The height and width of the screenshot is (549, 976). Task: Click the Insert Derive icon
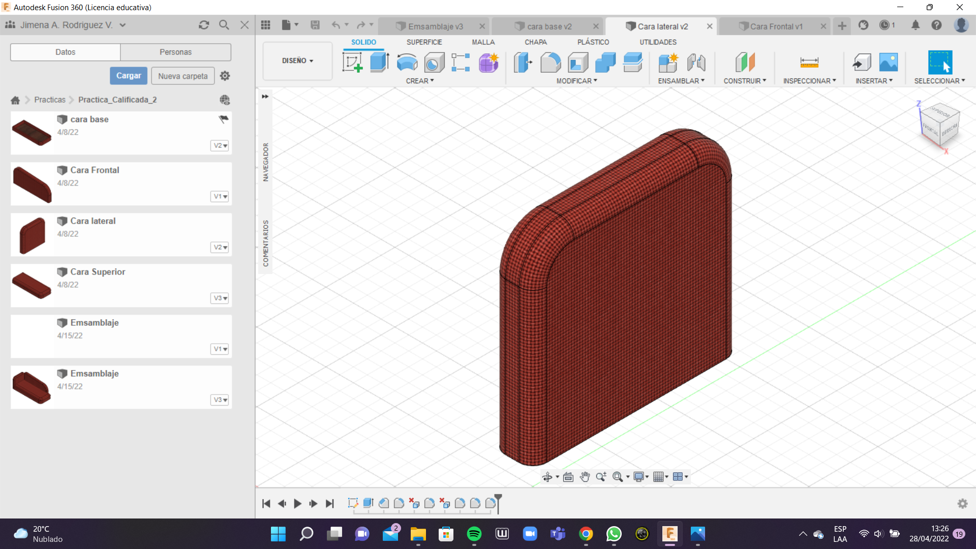pyautogui.click(x=862, y=63)
